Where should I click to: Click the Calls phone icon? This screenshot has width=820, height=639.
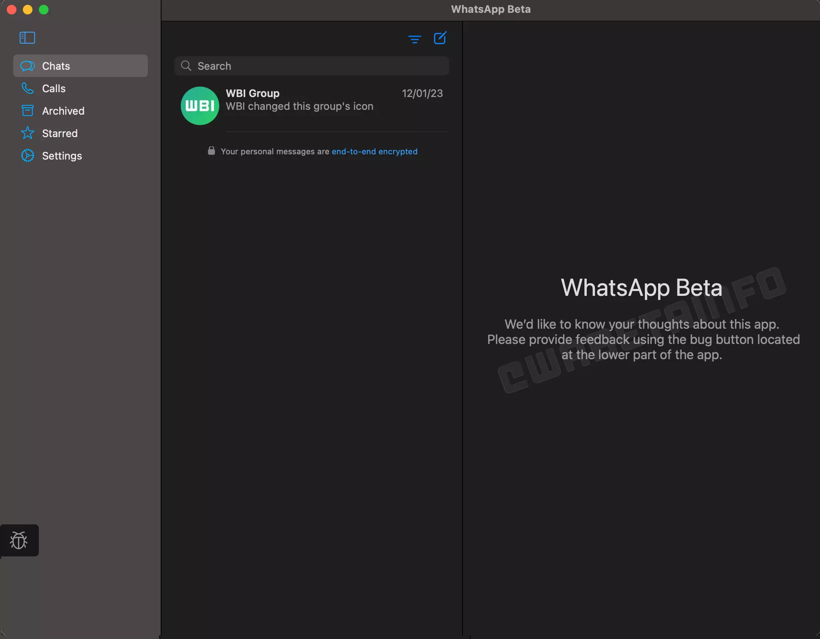(28, 88)
